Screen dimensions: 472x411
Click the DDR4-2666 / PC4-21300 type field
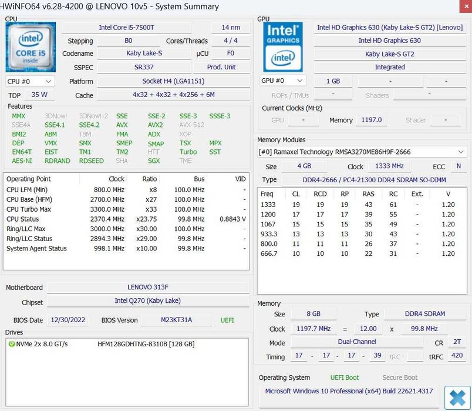[x=374, y=180]
